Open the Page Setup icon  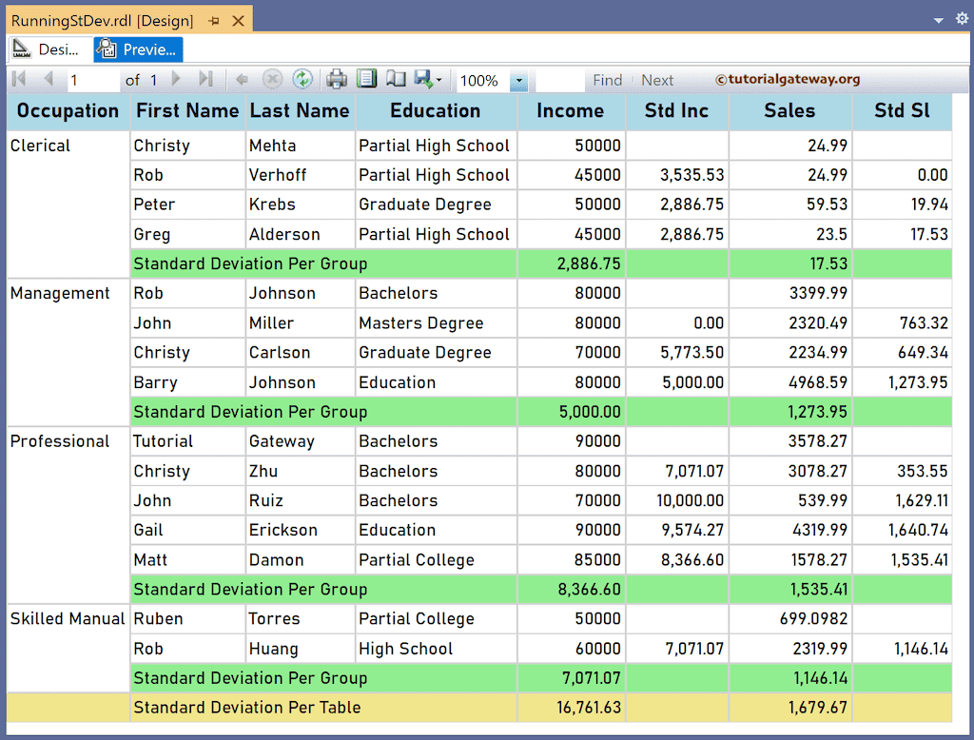click(395, 81)
